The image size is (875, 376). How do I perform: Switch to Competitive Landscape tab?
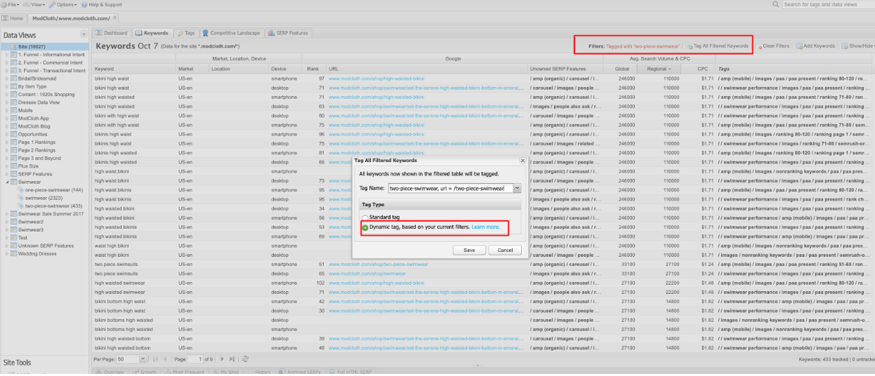tap(230, 33)
